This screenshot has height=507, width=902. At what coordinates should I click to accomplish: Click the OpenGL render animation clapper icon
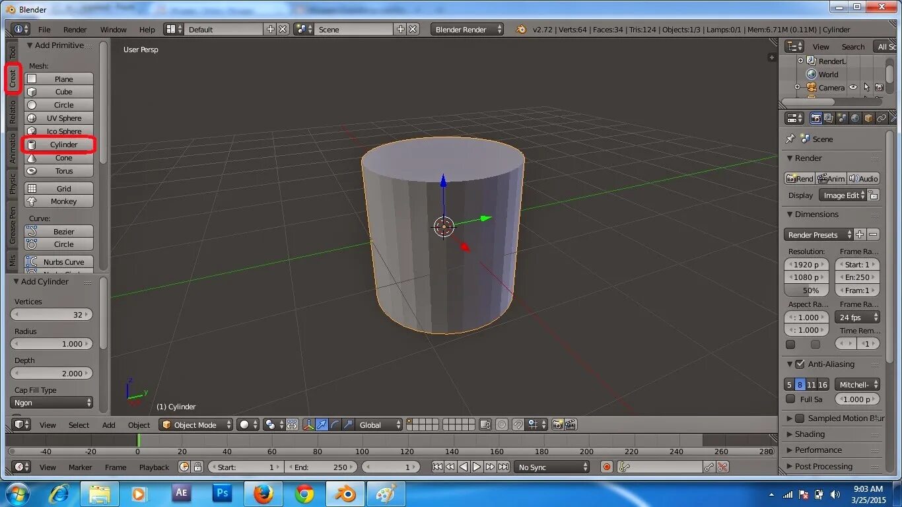click(571, 424)
